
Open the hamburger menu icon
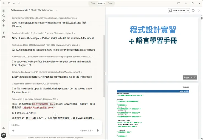click(x=4, y=3)
